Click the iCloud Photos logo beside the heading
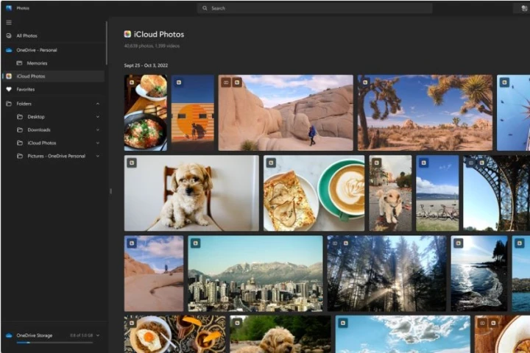 [128, 34]
